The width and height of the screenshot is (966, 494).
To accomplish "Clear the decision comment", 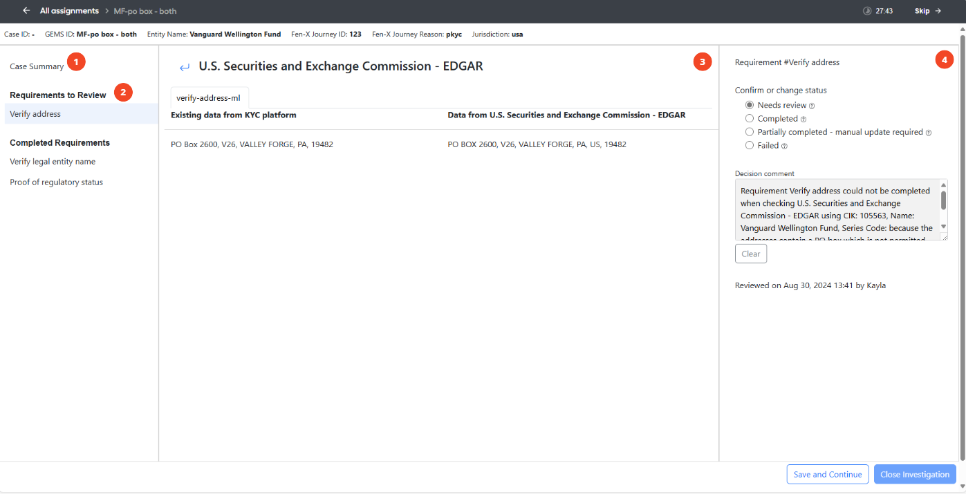I will [x=751, y=254].
